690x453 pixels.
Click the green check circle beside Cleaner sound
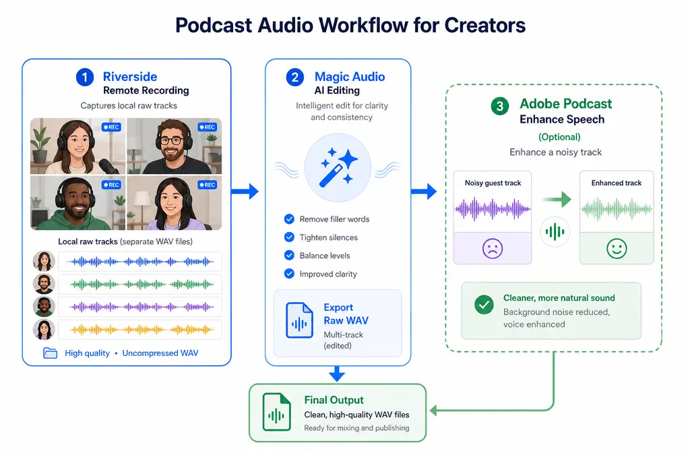tap(484, 305)
